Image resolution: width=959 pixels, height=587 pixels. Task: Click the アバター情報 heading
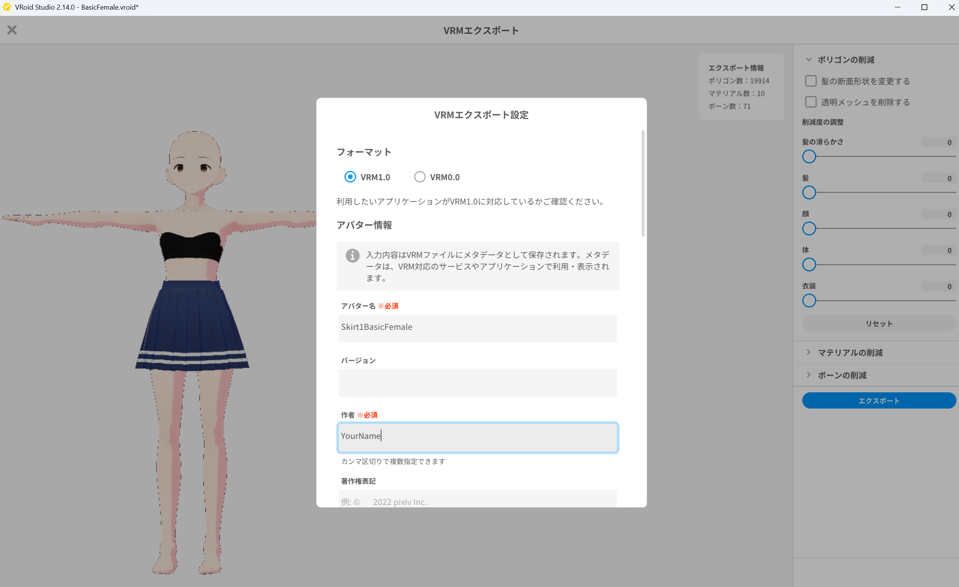pyautogui.click(x=363, y=225)
